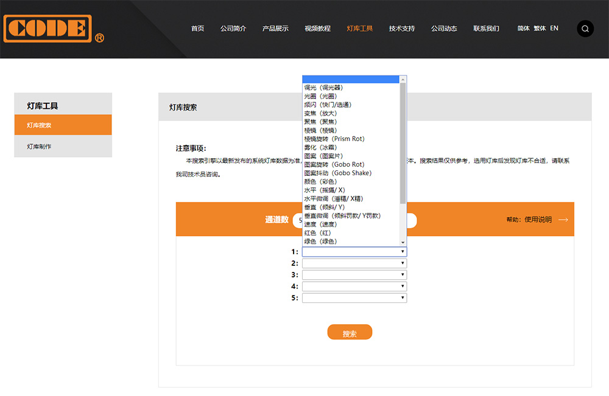The width and height of the screenshot is (609, 396).
Task: Click the CODE logo
Action: [48, 29]
